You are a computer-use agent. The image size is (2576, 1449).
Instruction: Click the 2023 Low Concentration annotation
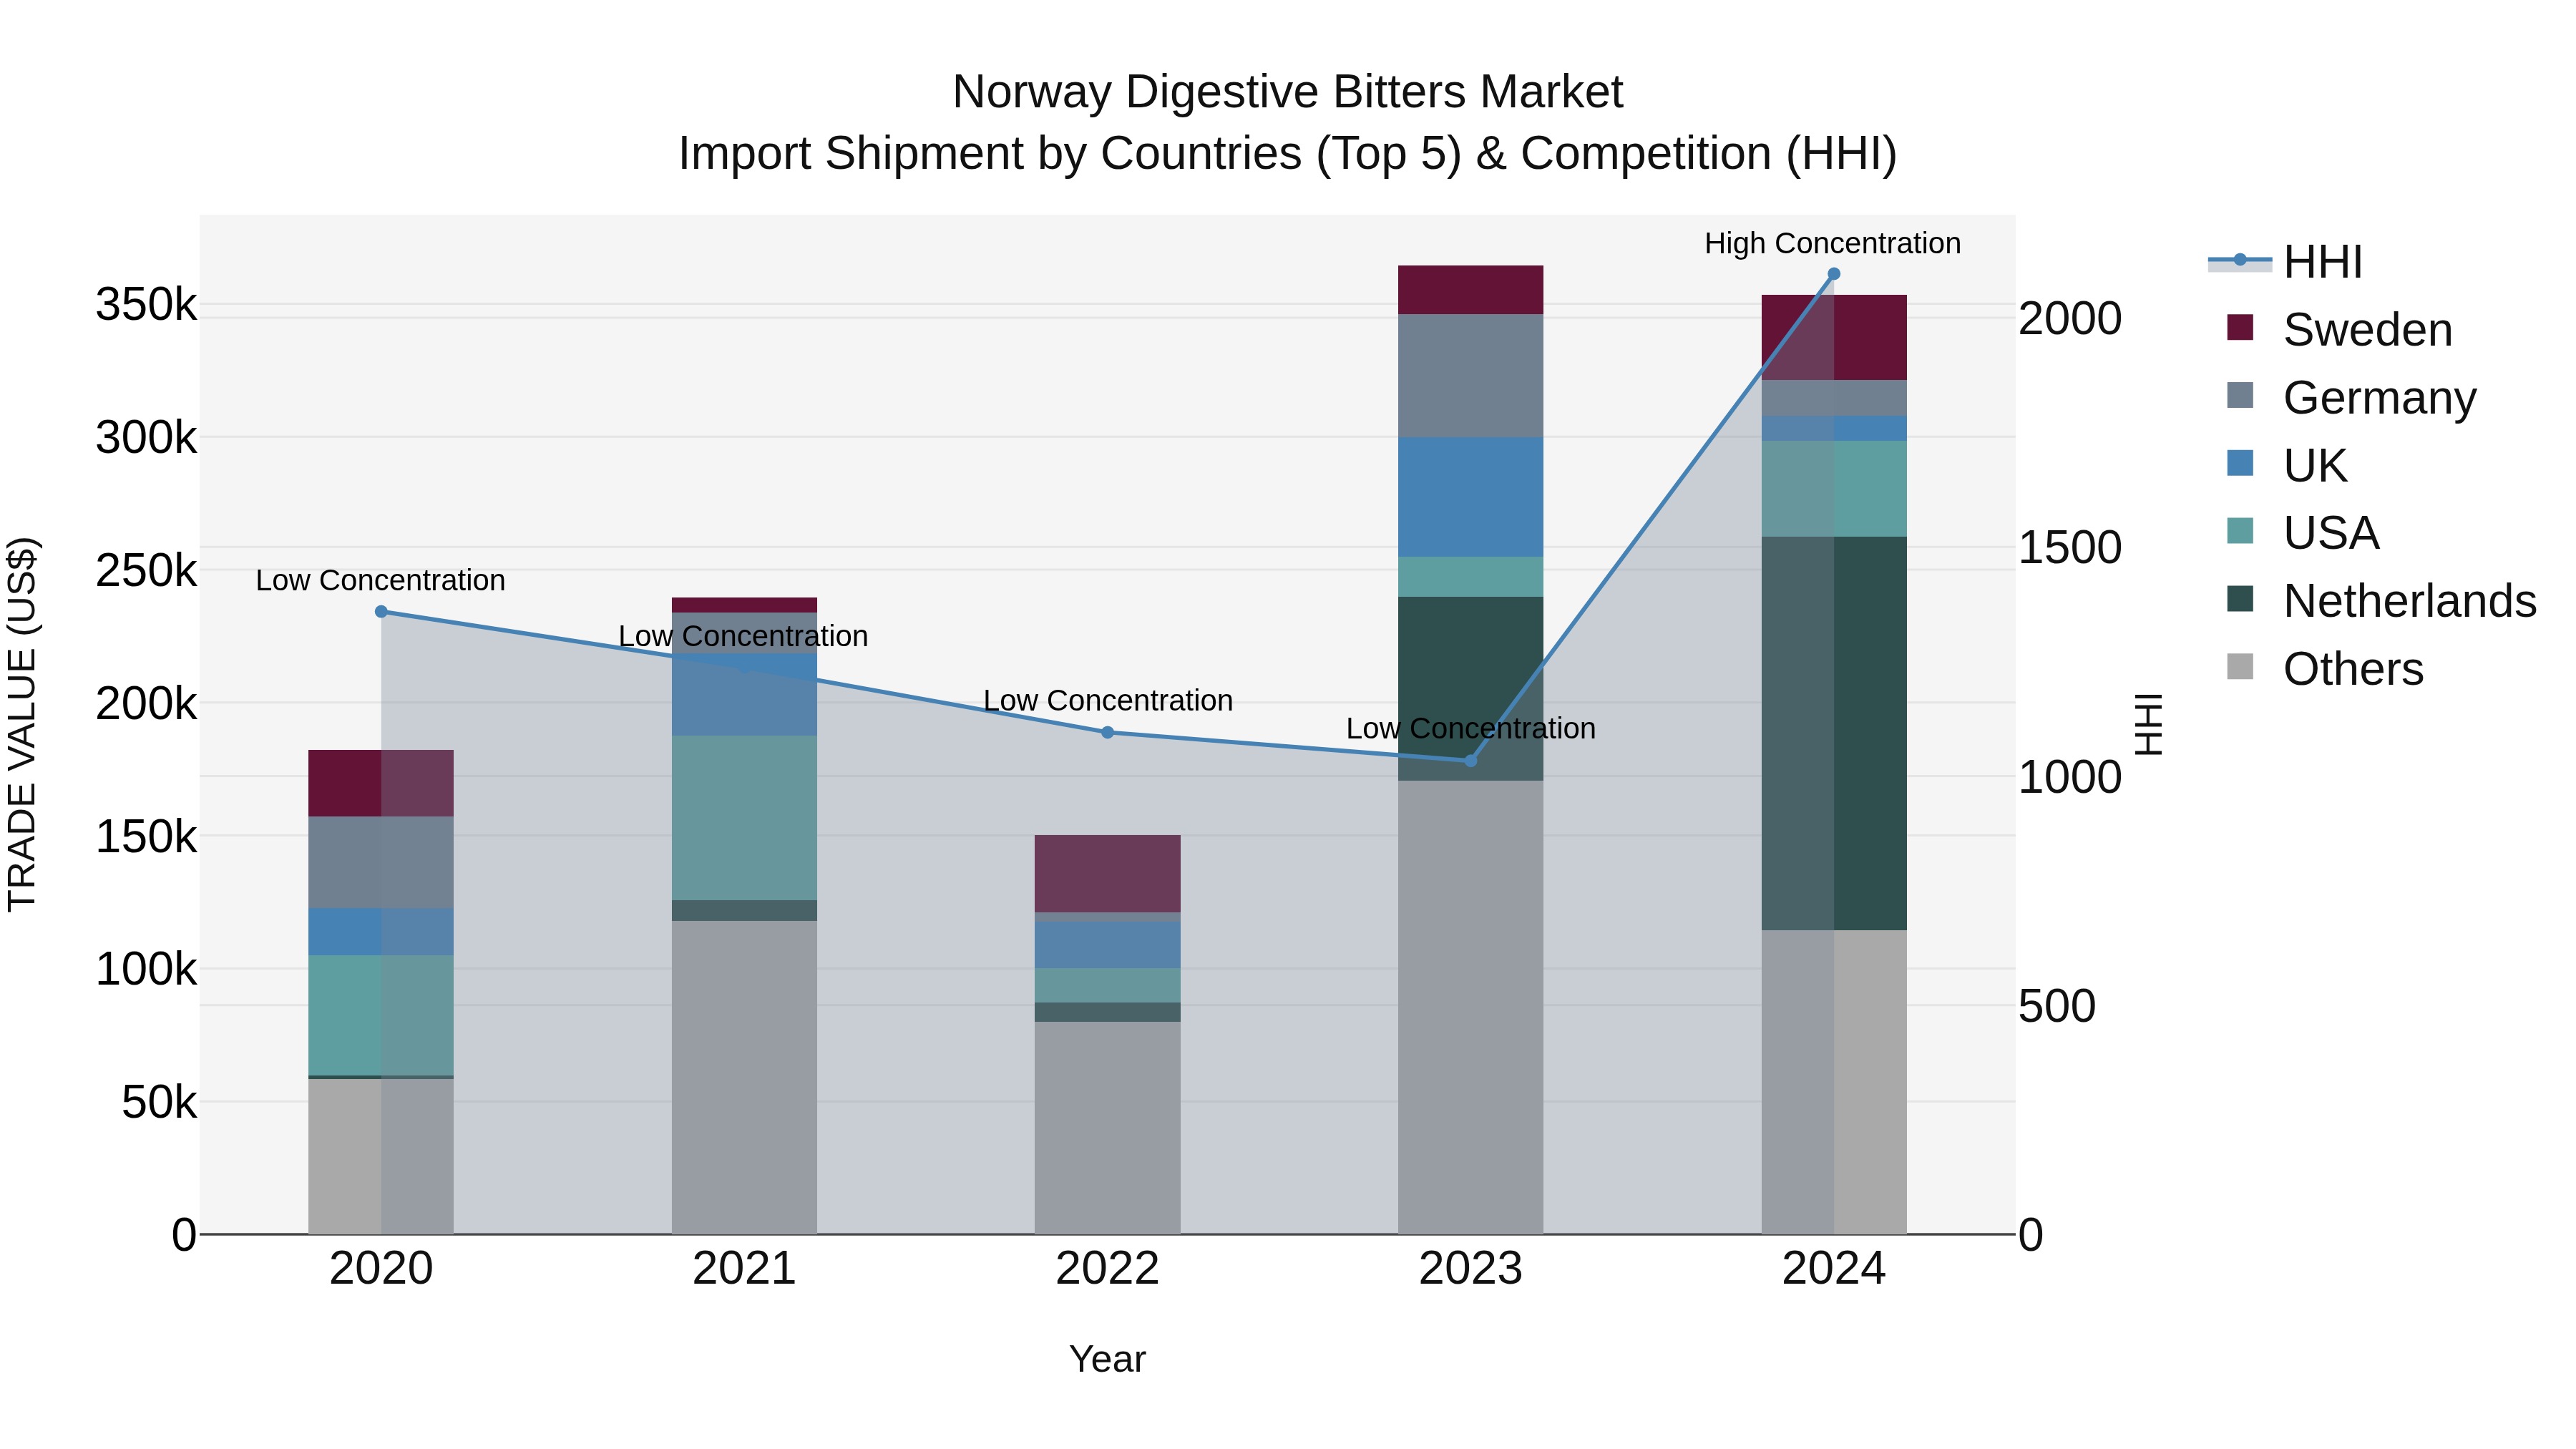1471,729
